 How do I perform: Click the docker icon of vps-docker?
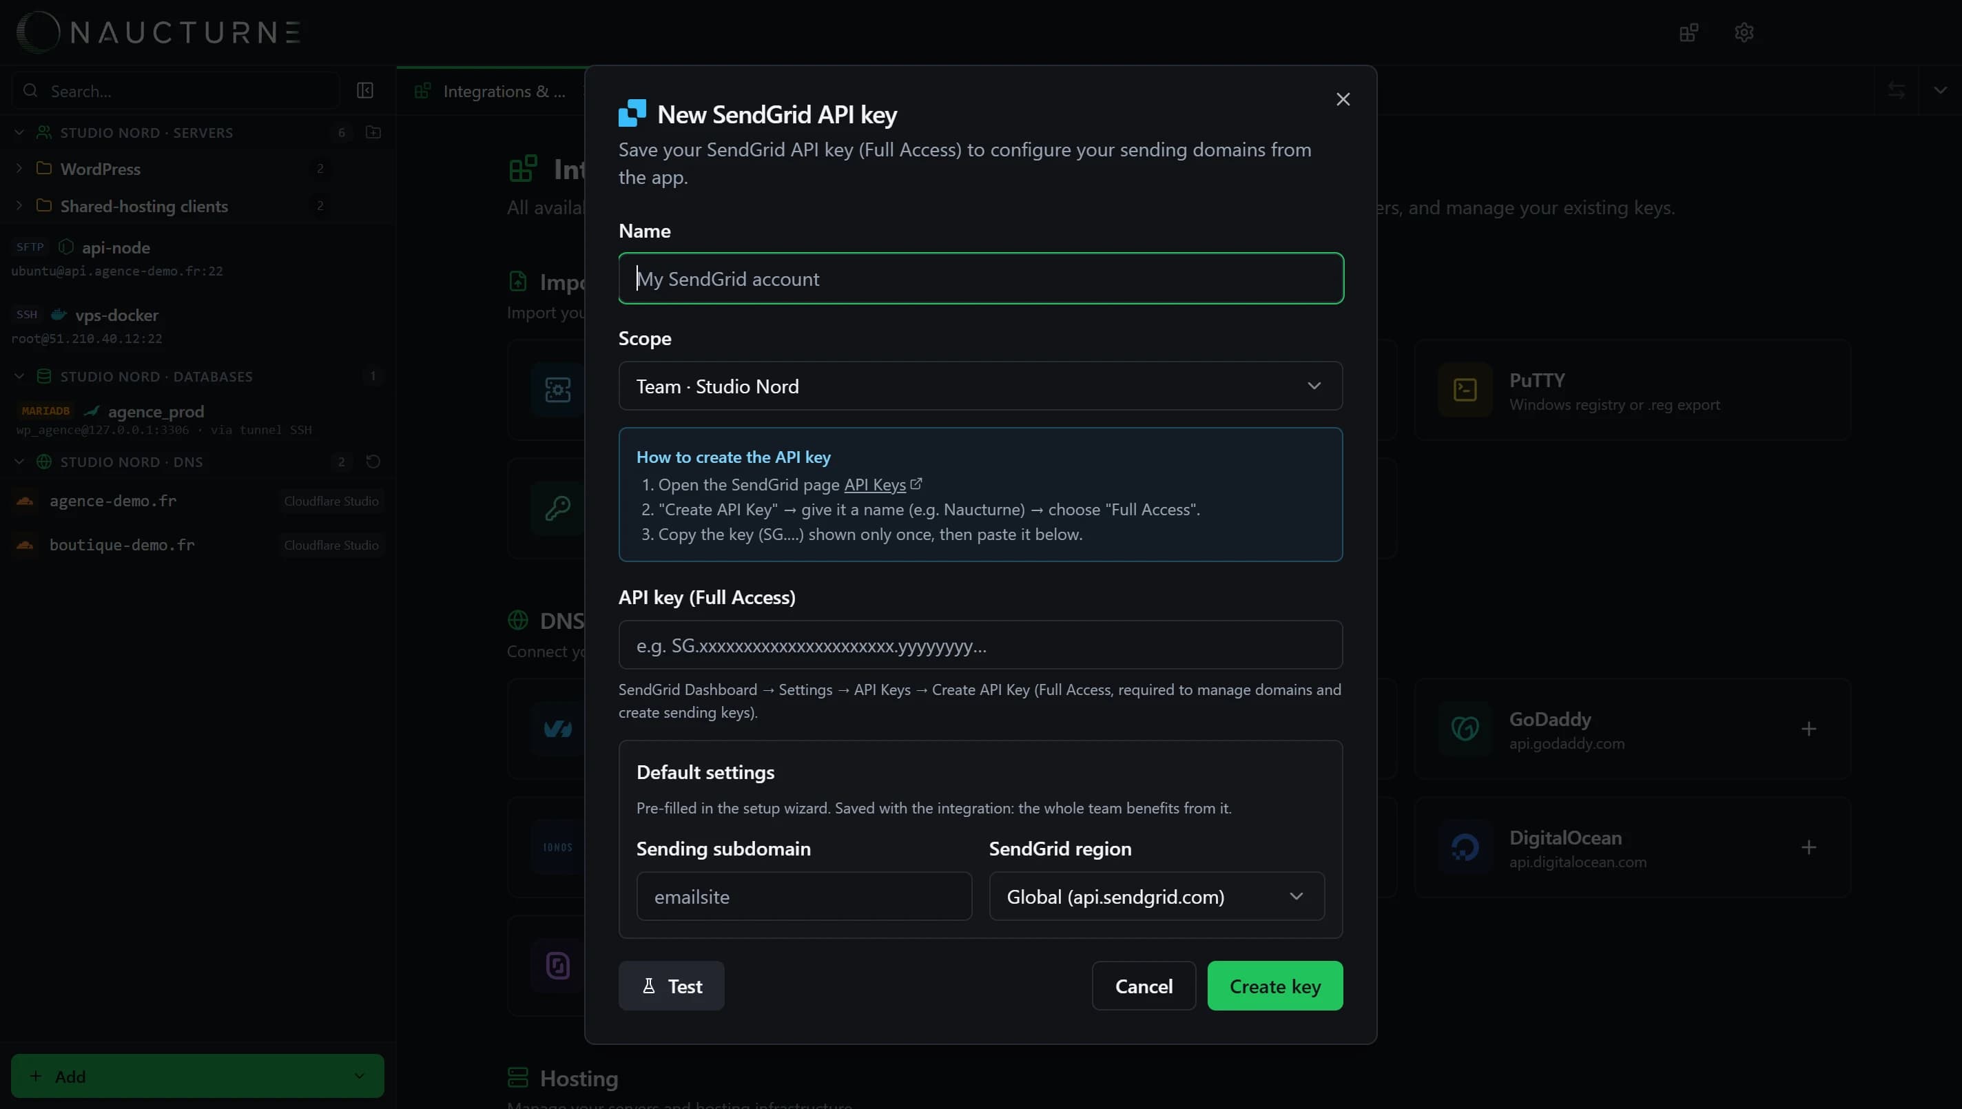58,315
